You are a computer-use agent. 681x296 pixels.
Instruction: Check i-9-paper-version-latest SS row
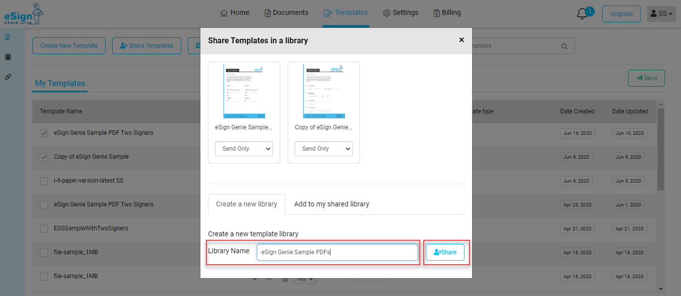coord(44,181)
